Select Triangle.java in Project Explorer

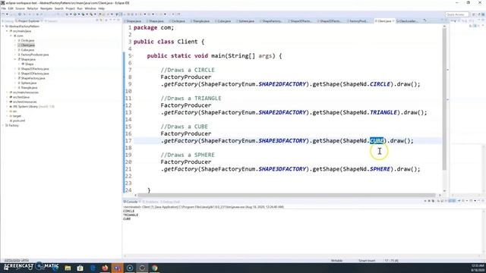coord(29,88)
